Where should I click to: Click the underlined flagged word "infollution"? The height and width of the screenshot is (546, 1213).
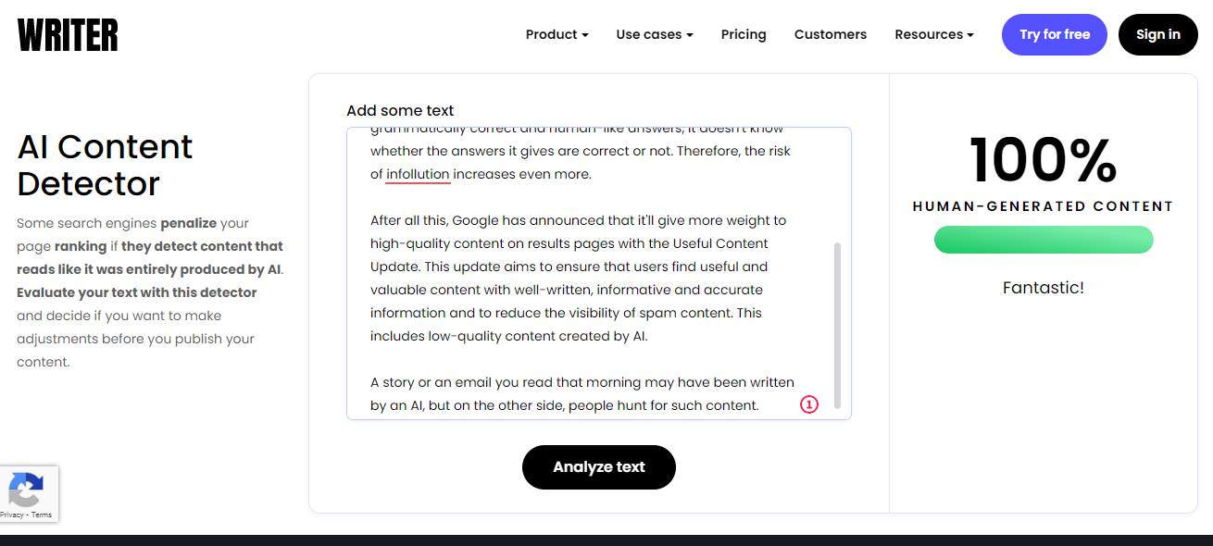(418, 174)
